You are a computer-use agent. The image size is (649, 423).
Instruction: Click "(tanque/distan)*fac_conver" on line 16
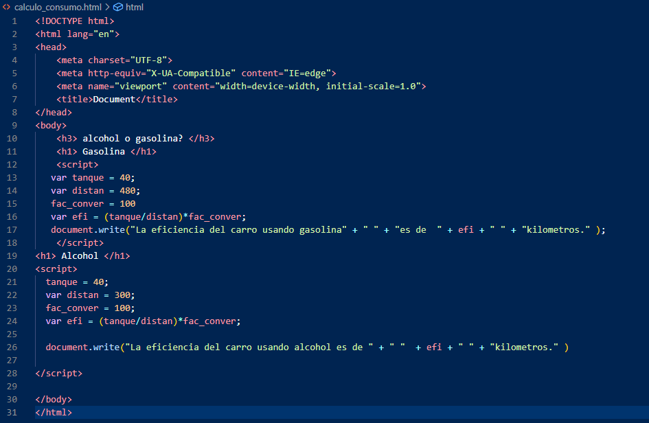pyautogui.click(x=172, y=216)
